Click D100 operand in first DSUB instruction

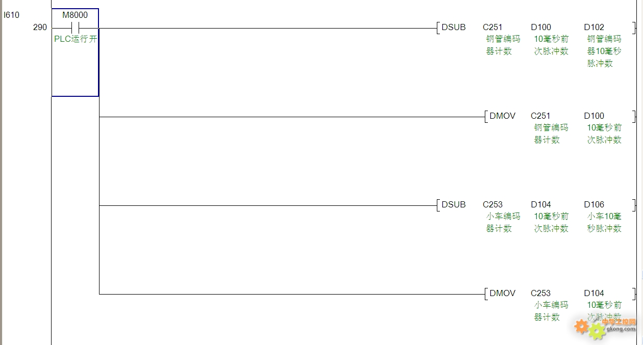coord(541,28)
